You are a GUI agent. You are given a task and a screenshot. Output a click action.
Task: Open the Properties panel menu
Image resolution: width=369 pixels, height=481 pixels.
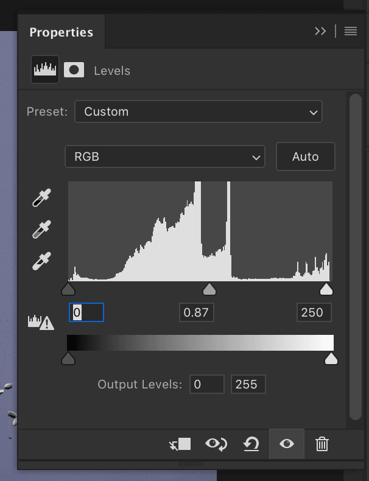[x=351, y=31]
